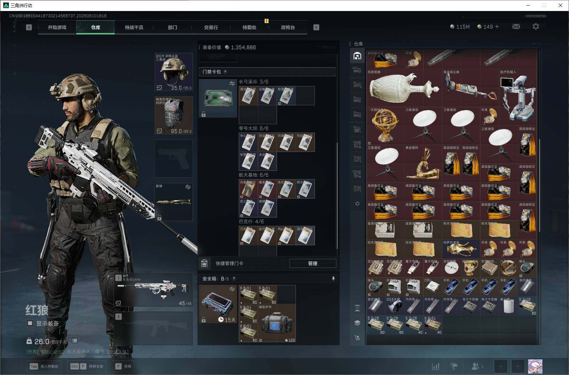Image resolution: width=569 pixels, height=375 pixels.
Task: Click the F 转移 button
Action: 123,366
